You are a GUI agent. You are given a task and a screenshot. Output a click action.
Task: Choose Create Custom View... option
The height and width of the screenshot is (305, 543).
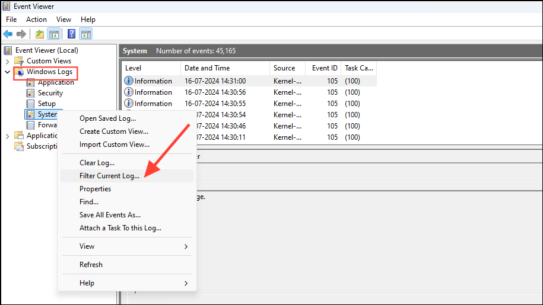pos(127,131)
